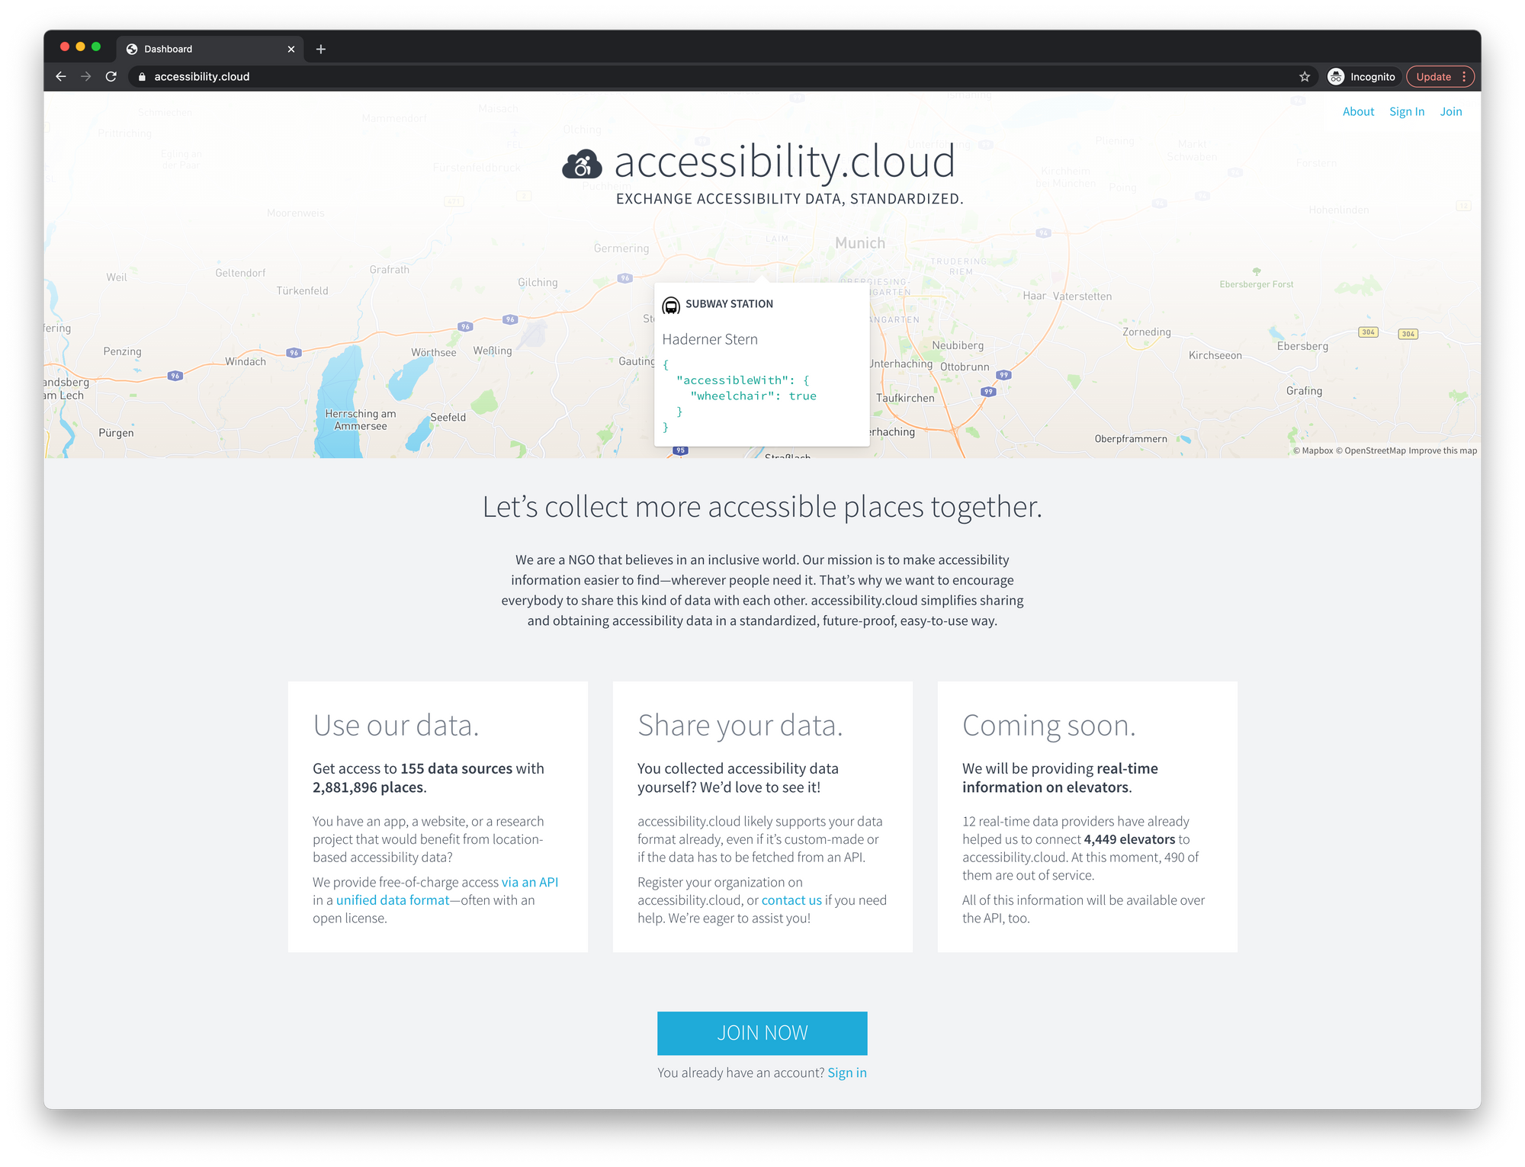The width and height of the screenshot is (1525, 1167).
Task: Expand the Haderner Stern station popup
Action: click(x=711, y=338)
